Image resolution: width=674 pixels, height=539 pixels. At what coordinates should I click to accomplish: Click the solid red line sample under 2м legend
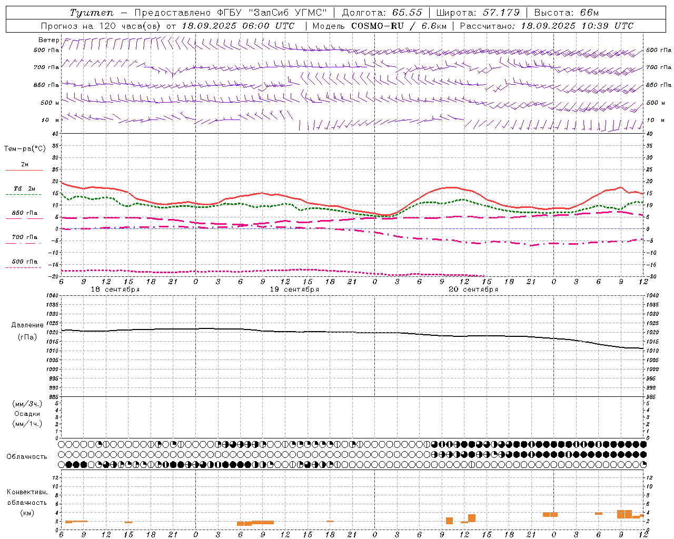(24, 171)
